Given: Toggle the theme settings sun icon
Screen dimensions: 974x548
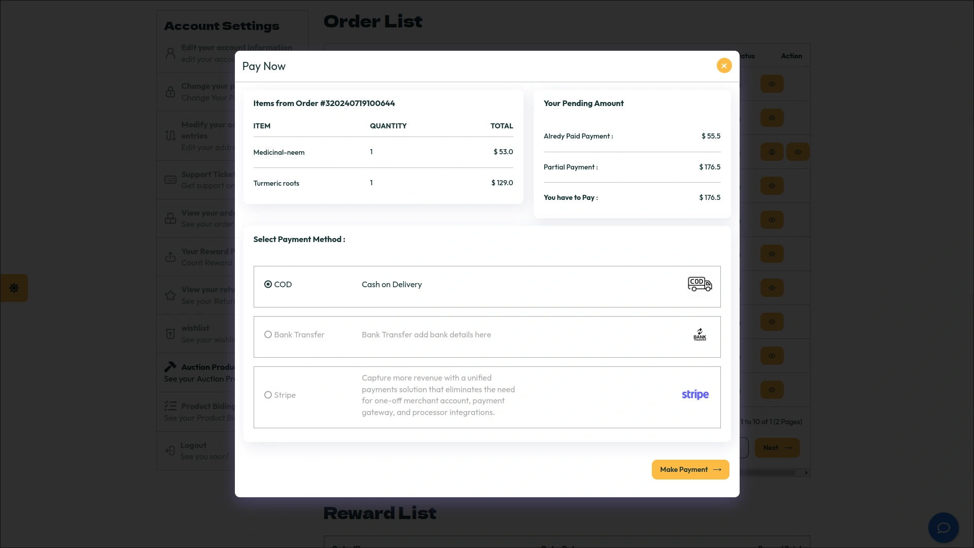Looking at the screenshot, I should [14, 288].
